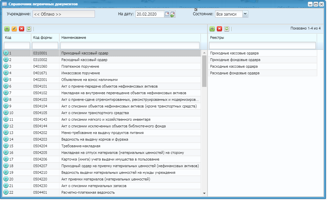Click the round icon in row 11
The width and height of the screenshot is (327, 200).
coord(6,119)
